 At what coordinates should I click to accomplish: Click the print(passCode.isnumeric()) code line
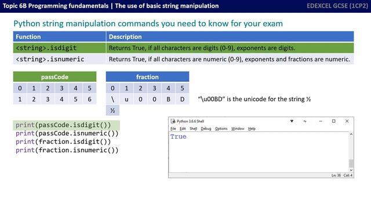point(67,134)
